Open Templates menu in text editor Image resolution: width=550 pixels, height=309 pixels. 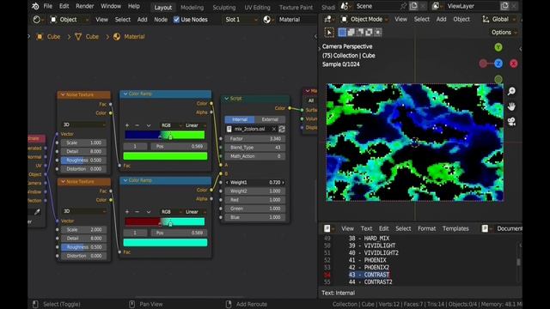[x=455, y=228]
